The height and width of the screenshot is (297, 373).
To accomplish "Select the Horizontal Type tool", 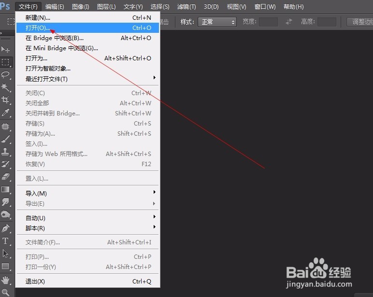I will click(5, 241).
